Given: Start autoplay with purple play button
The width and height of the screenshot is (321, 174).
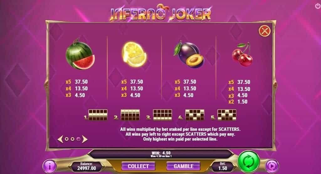Looking at the screenshot, I should coord(272,166).
